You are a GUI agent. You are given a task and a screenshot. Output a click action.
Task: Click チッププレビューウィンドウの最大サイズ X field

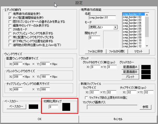click(18, 89)
